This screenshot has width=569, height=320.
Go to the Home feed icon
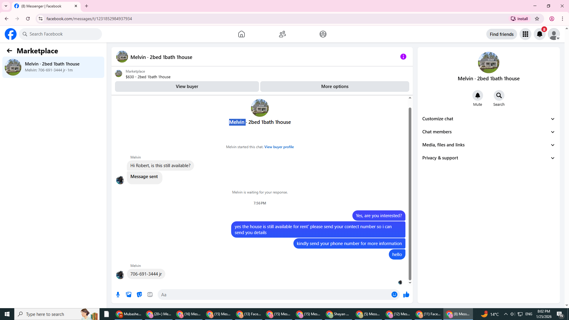point(242,34)
